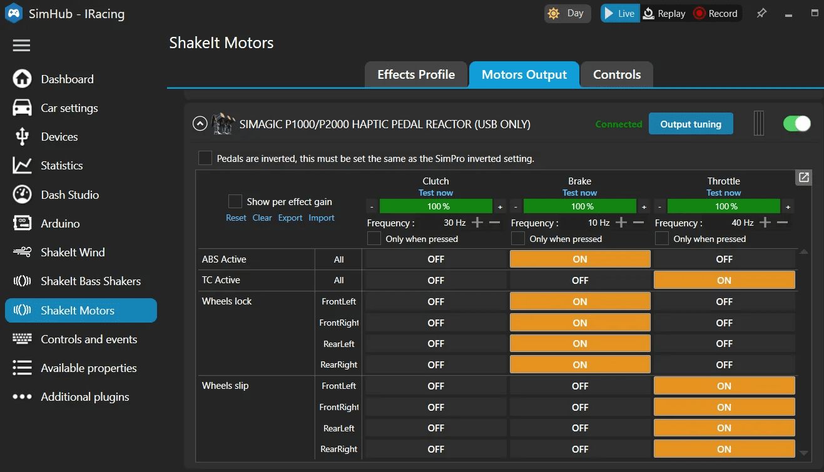
Task: Enable Show per effect gain
Action: click(x=235, y=201)
